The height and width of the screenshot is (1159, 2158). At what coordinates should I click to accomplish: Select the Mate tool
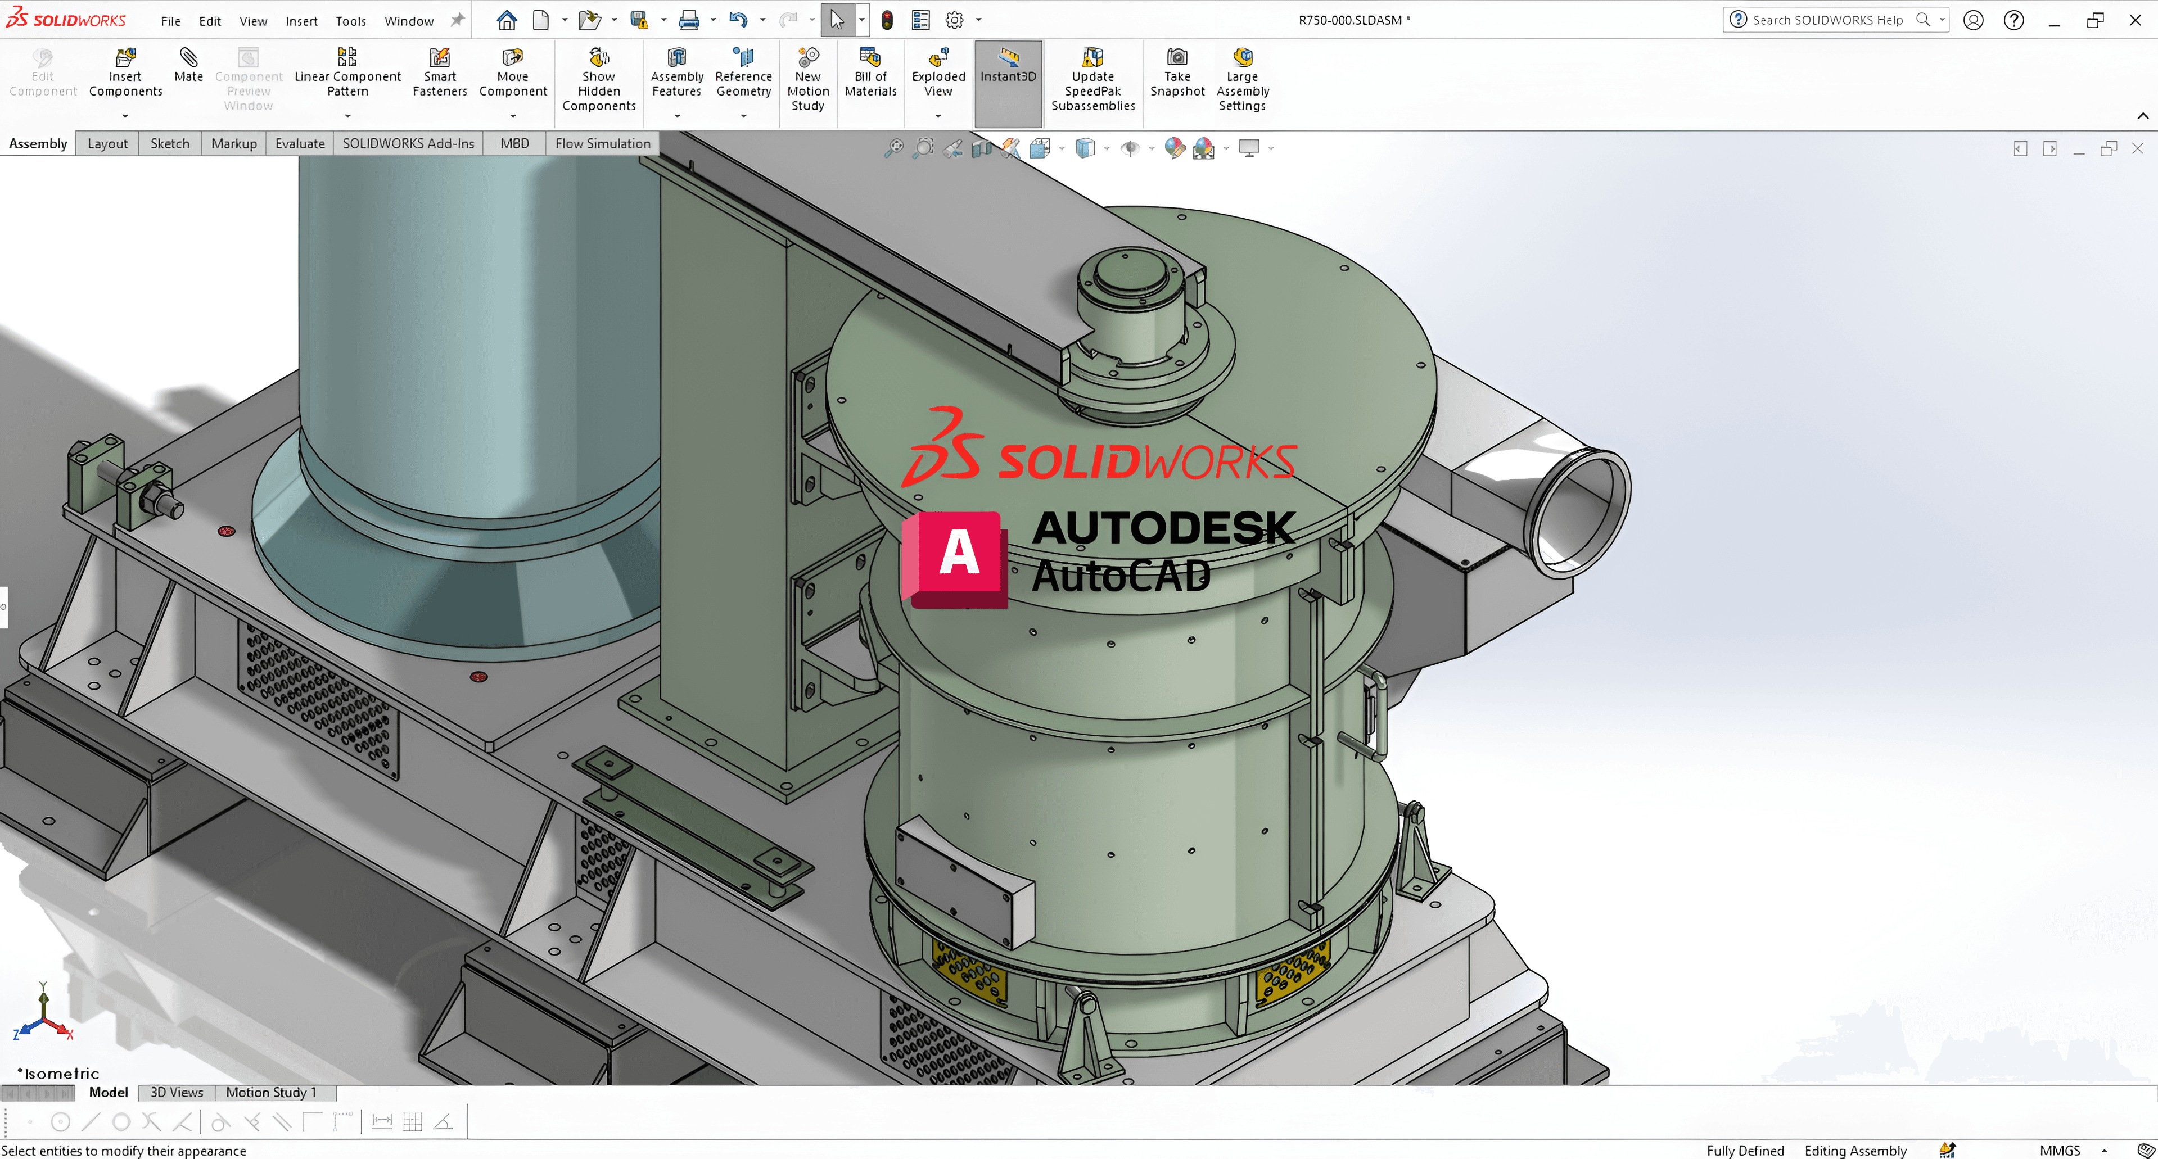pos(188,65)
